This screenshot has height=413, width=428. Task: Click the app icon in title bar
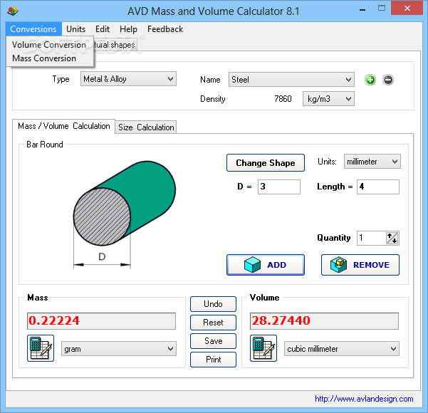point(13,11)
